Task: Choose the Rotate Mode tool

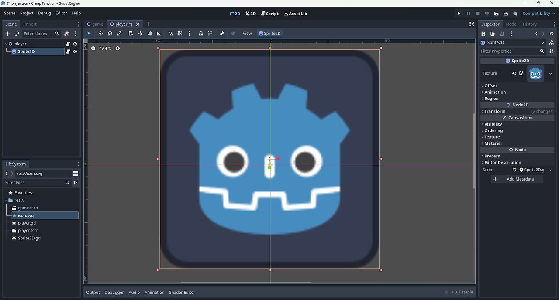Action: point(110,34)
